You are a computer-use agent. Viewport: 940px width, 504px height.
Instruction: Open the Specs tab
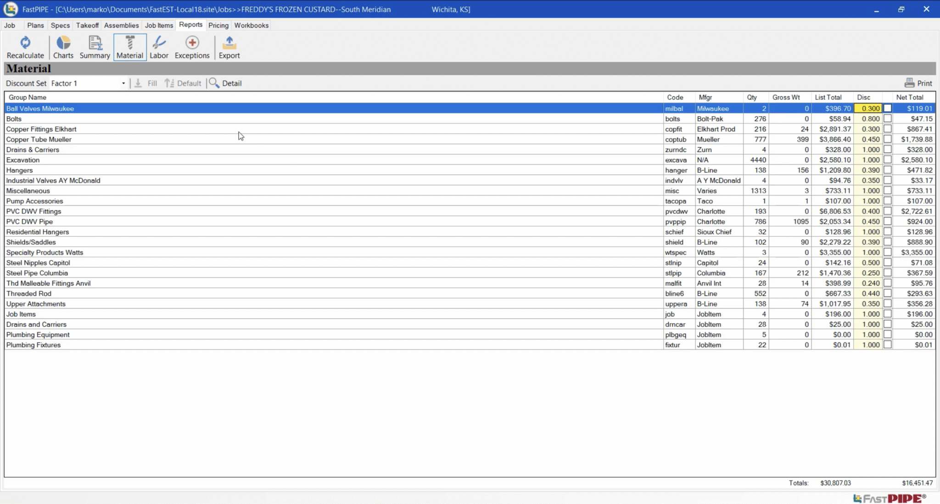click(x=60, y=25)
